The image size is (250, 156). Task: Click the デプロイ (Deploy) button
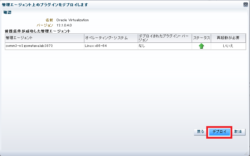pos(219,132)
